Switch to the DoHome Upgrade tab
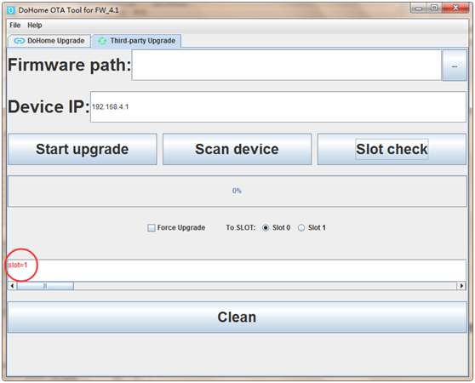 [49, 41]
